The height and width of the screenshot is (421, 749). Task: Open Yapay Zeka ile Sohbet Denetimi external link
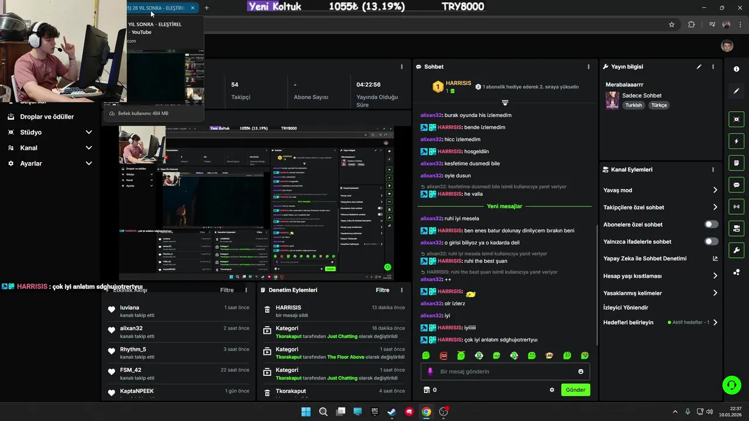(715, 258)
